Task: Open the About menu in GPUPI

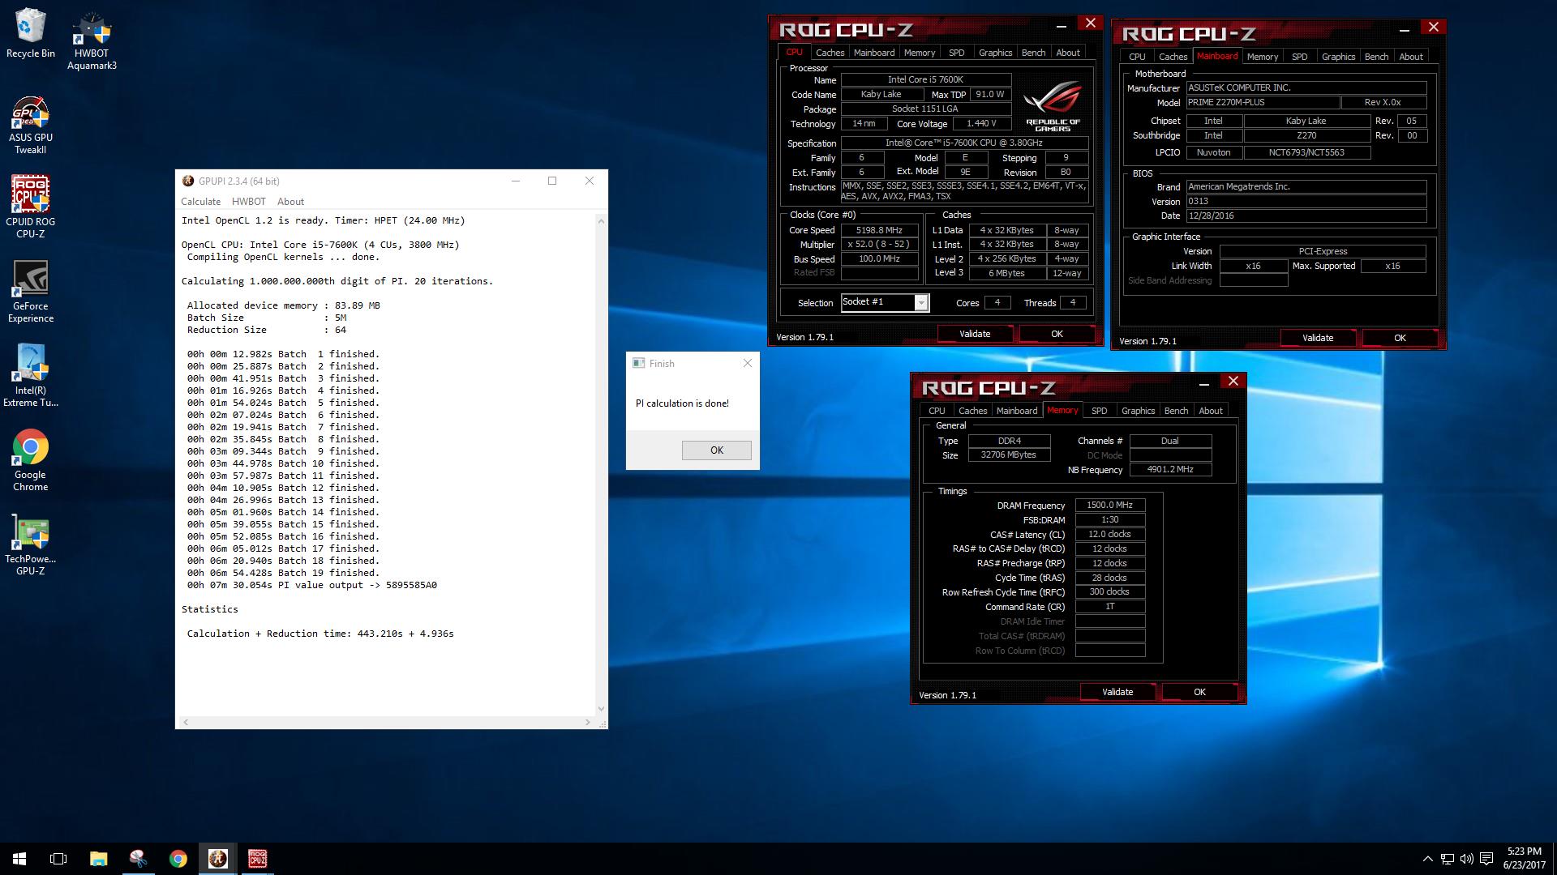Action: click(x=290, y=202)
